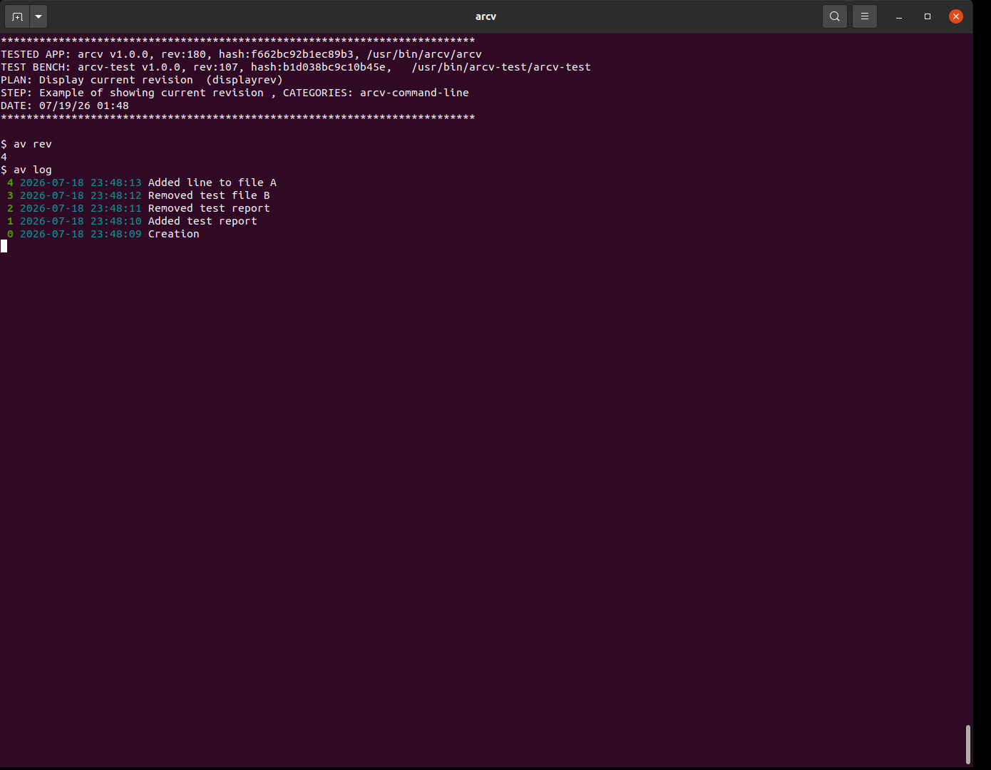The width and height of the screenshot is (991, 770).
Task: Click revision 4 'Added line to file A'
Action: [142, 183]
